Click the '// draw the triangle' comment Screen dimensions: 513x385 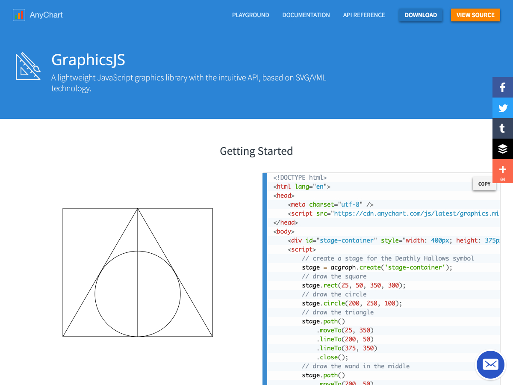(x=338, y=312)
